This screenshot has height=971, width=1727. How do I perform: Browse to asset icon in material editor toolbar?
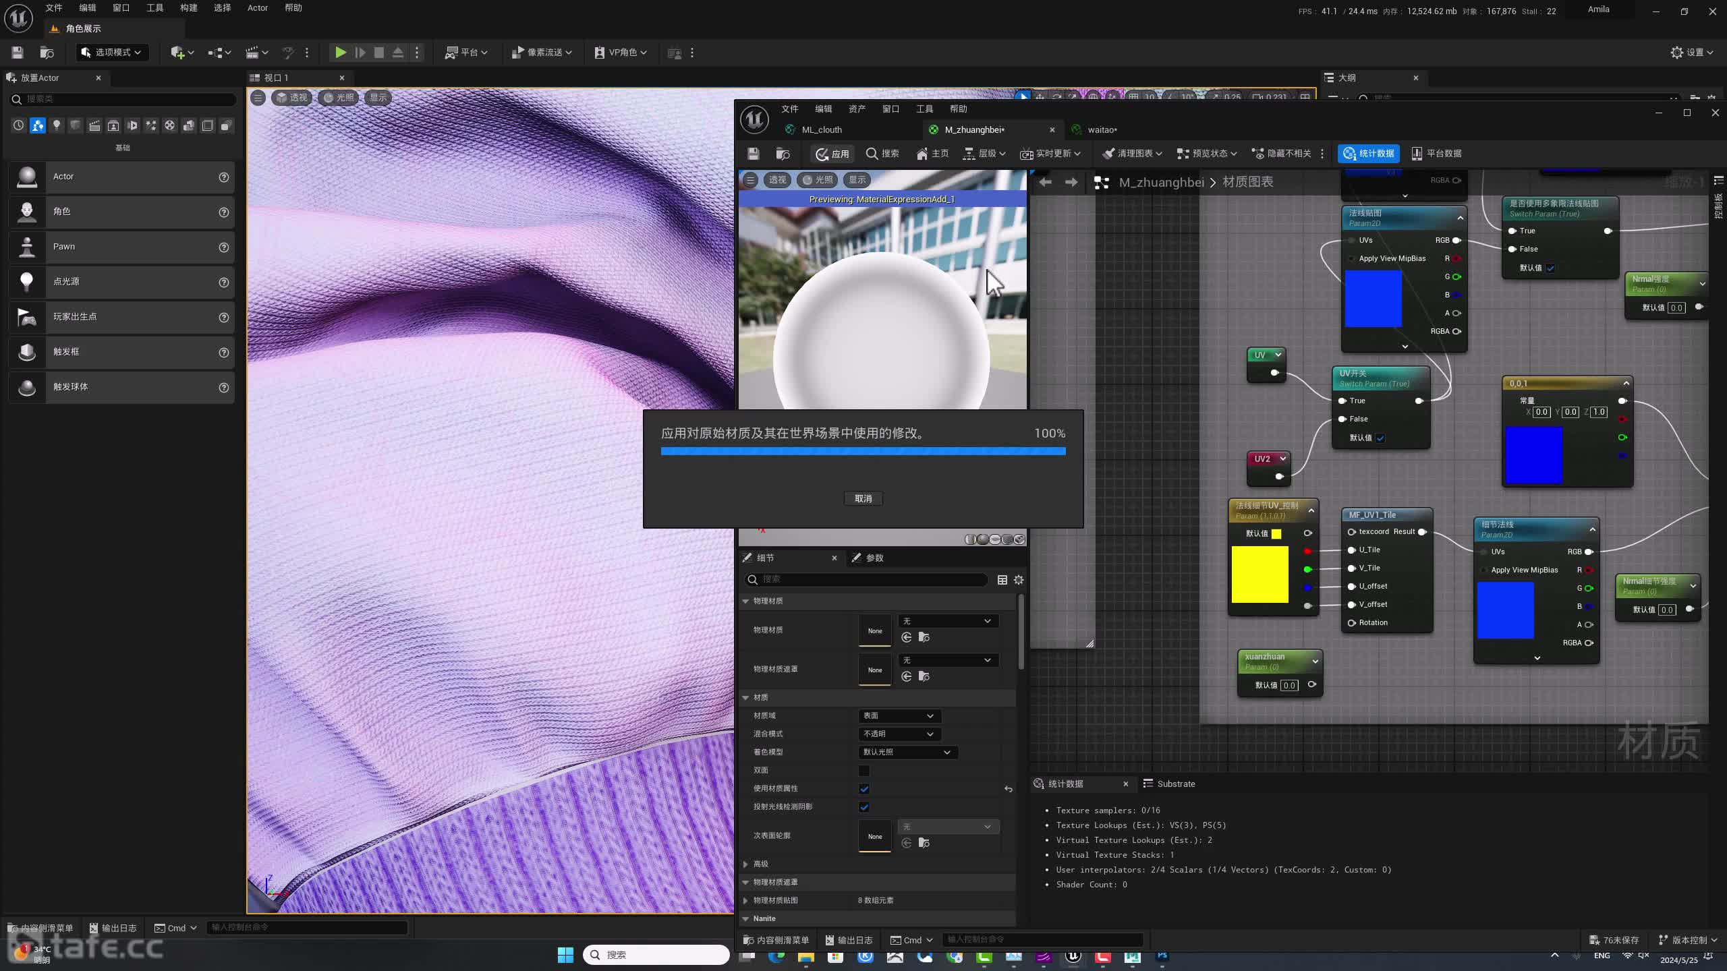click(x=783, y=154)
